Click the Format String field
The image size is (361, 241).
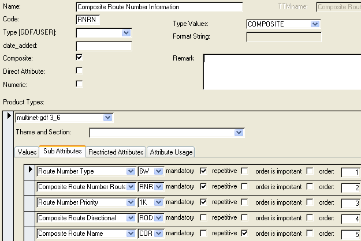pos(284,37)
